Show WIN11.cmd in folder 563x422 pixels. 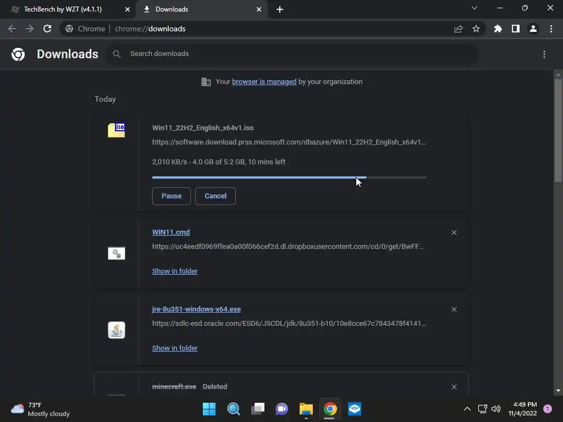tap(175, 271)
